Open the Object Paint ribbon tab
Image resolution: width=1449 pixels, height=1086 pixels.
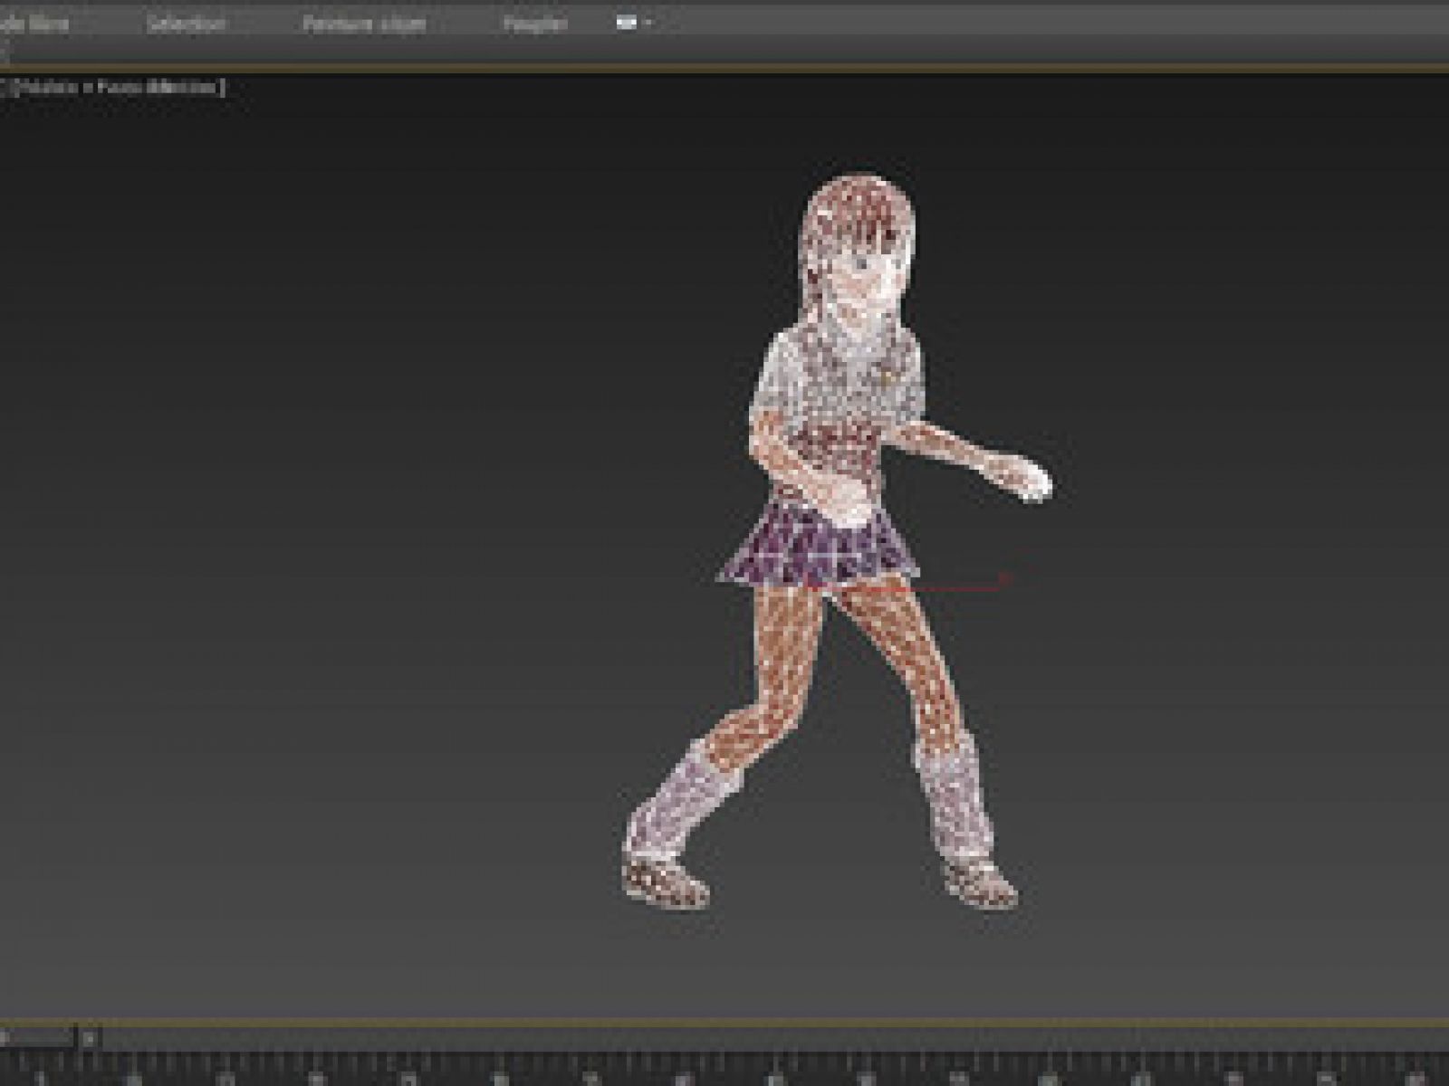tap(363, 24)
